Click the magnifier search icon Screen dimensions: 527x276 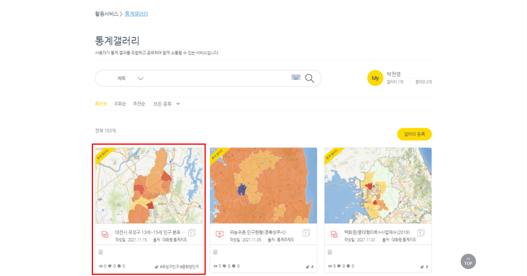click(x=310, y=78)
